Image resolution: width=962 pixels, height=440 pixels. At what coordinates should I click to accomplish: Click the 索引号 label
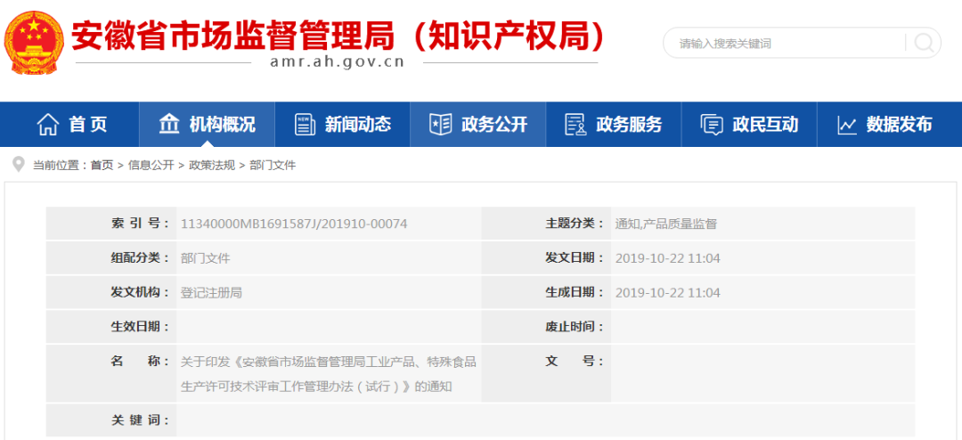(x=141, y=224)
